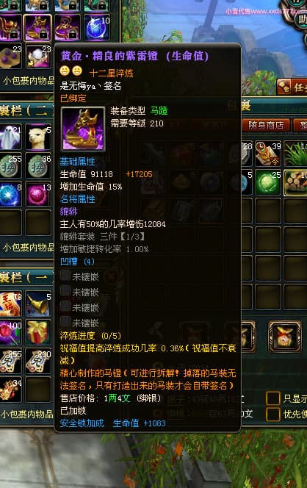This screenshot has width=307, height=488.
Task: Select the wood logs item
Action: tap(296, 182)
